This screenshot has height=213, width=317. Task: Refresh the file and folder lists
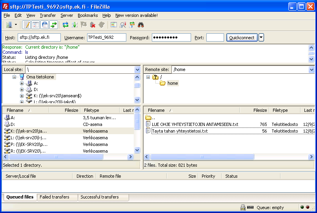coord(66,25)
